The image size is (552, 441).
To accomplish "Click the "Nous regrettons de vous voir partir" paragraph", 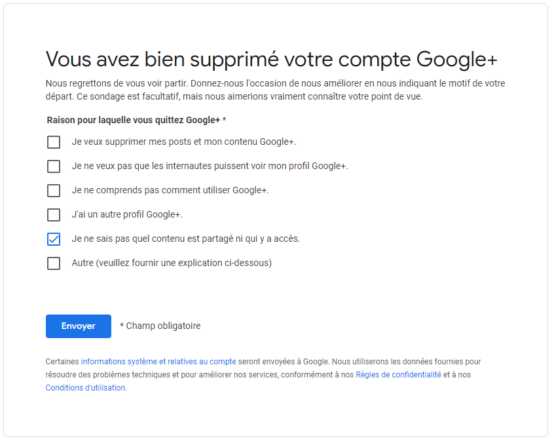I will pos(275,90).
